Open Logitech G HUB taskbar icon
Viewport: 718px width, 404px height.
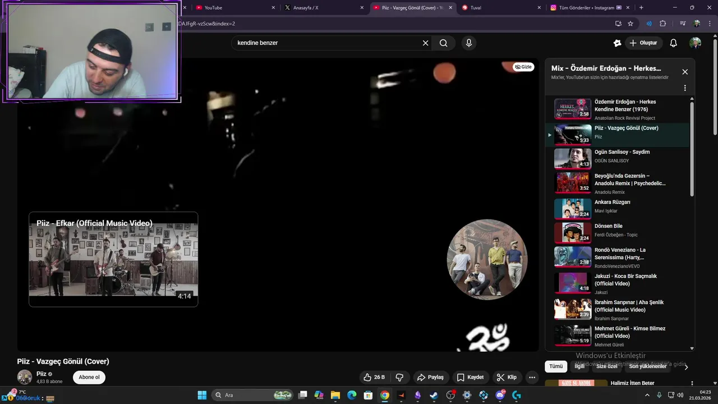tap(517, 395)
